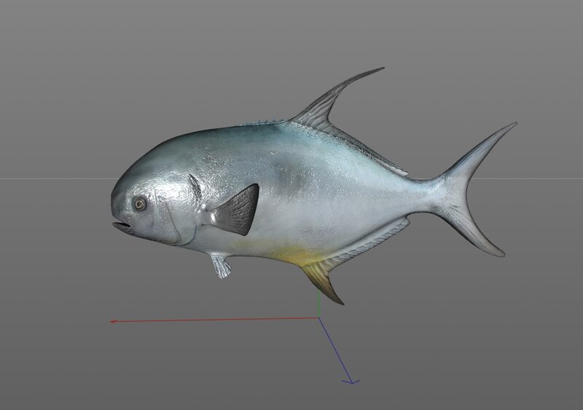This screenshot has height=410, width=583.
Task: Click the small pelvic fin under the body
Action: [x=220, y=266]
